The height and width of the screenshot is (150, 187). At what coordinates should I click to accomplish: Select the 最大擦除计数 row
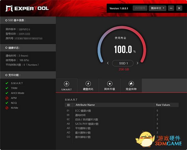(122, 133)
